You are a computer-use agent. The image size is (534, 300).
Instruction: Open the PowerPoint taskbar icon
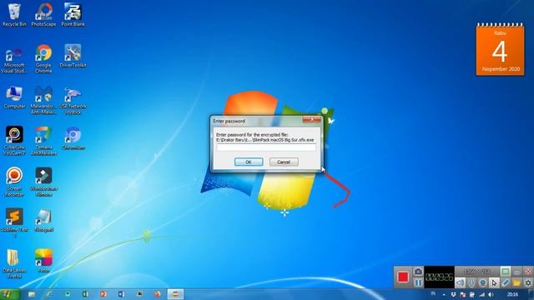103,294
